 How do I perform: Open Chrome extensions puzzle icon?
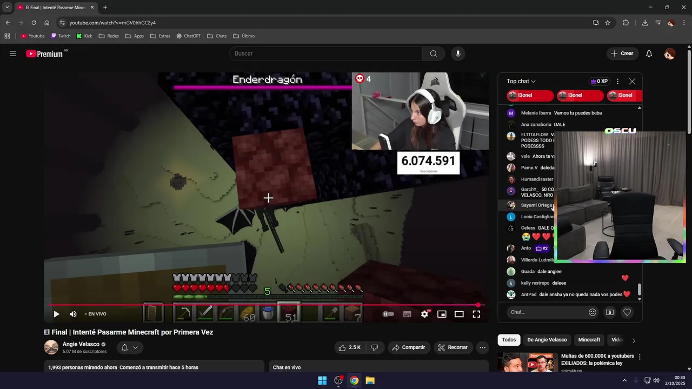[626, 23]
